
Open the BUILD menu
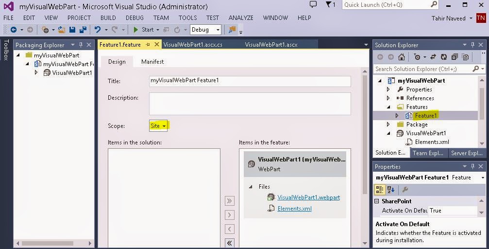pos(108,18)
